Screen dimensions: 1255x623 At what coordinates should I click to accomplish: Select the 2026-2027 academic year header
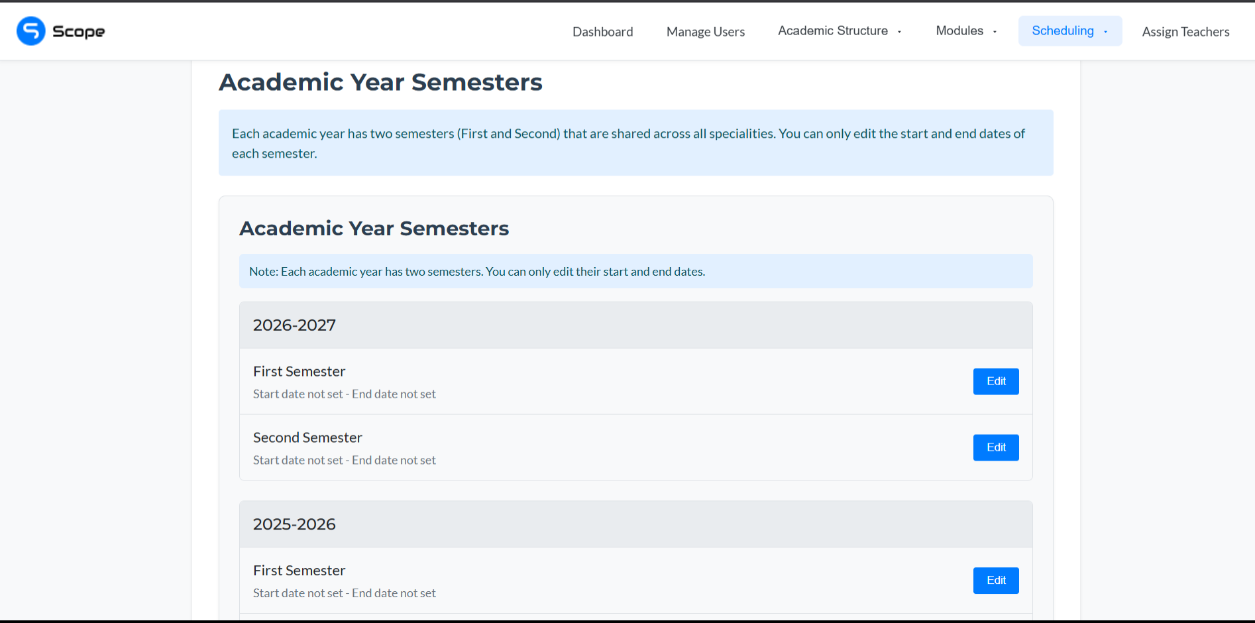click(635, 325)
